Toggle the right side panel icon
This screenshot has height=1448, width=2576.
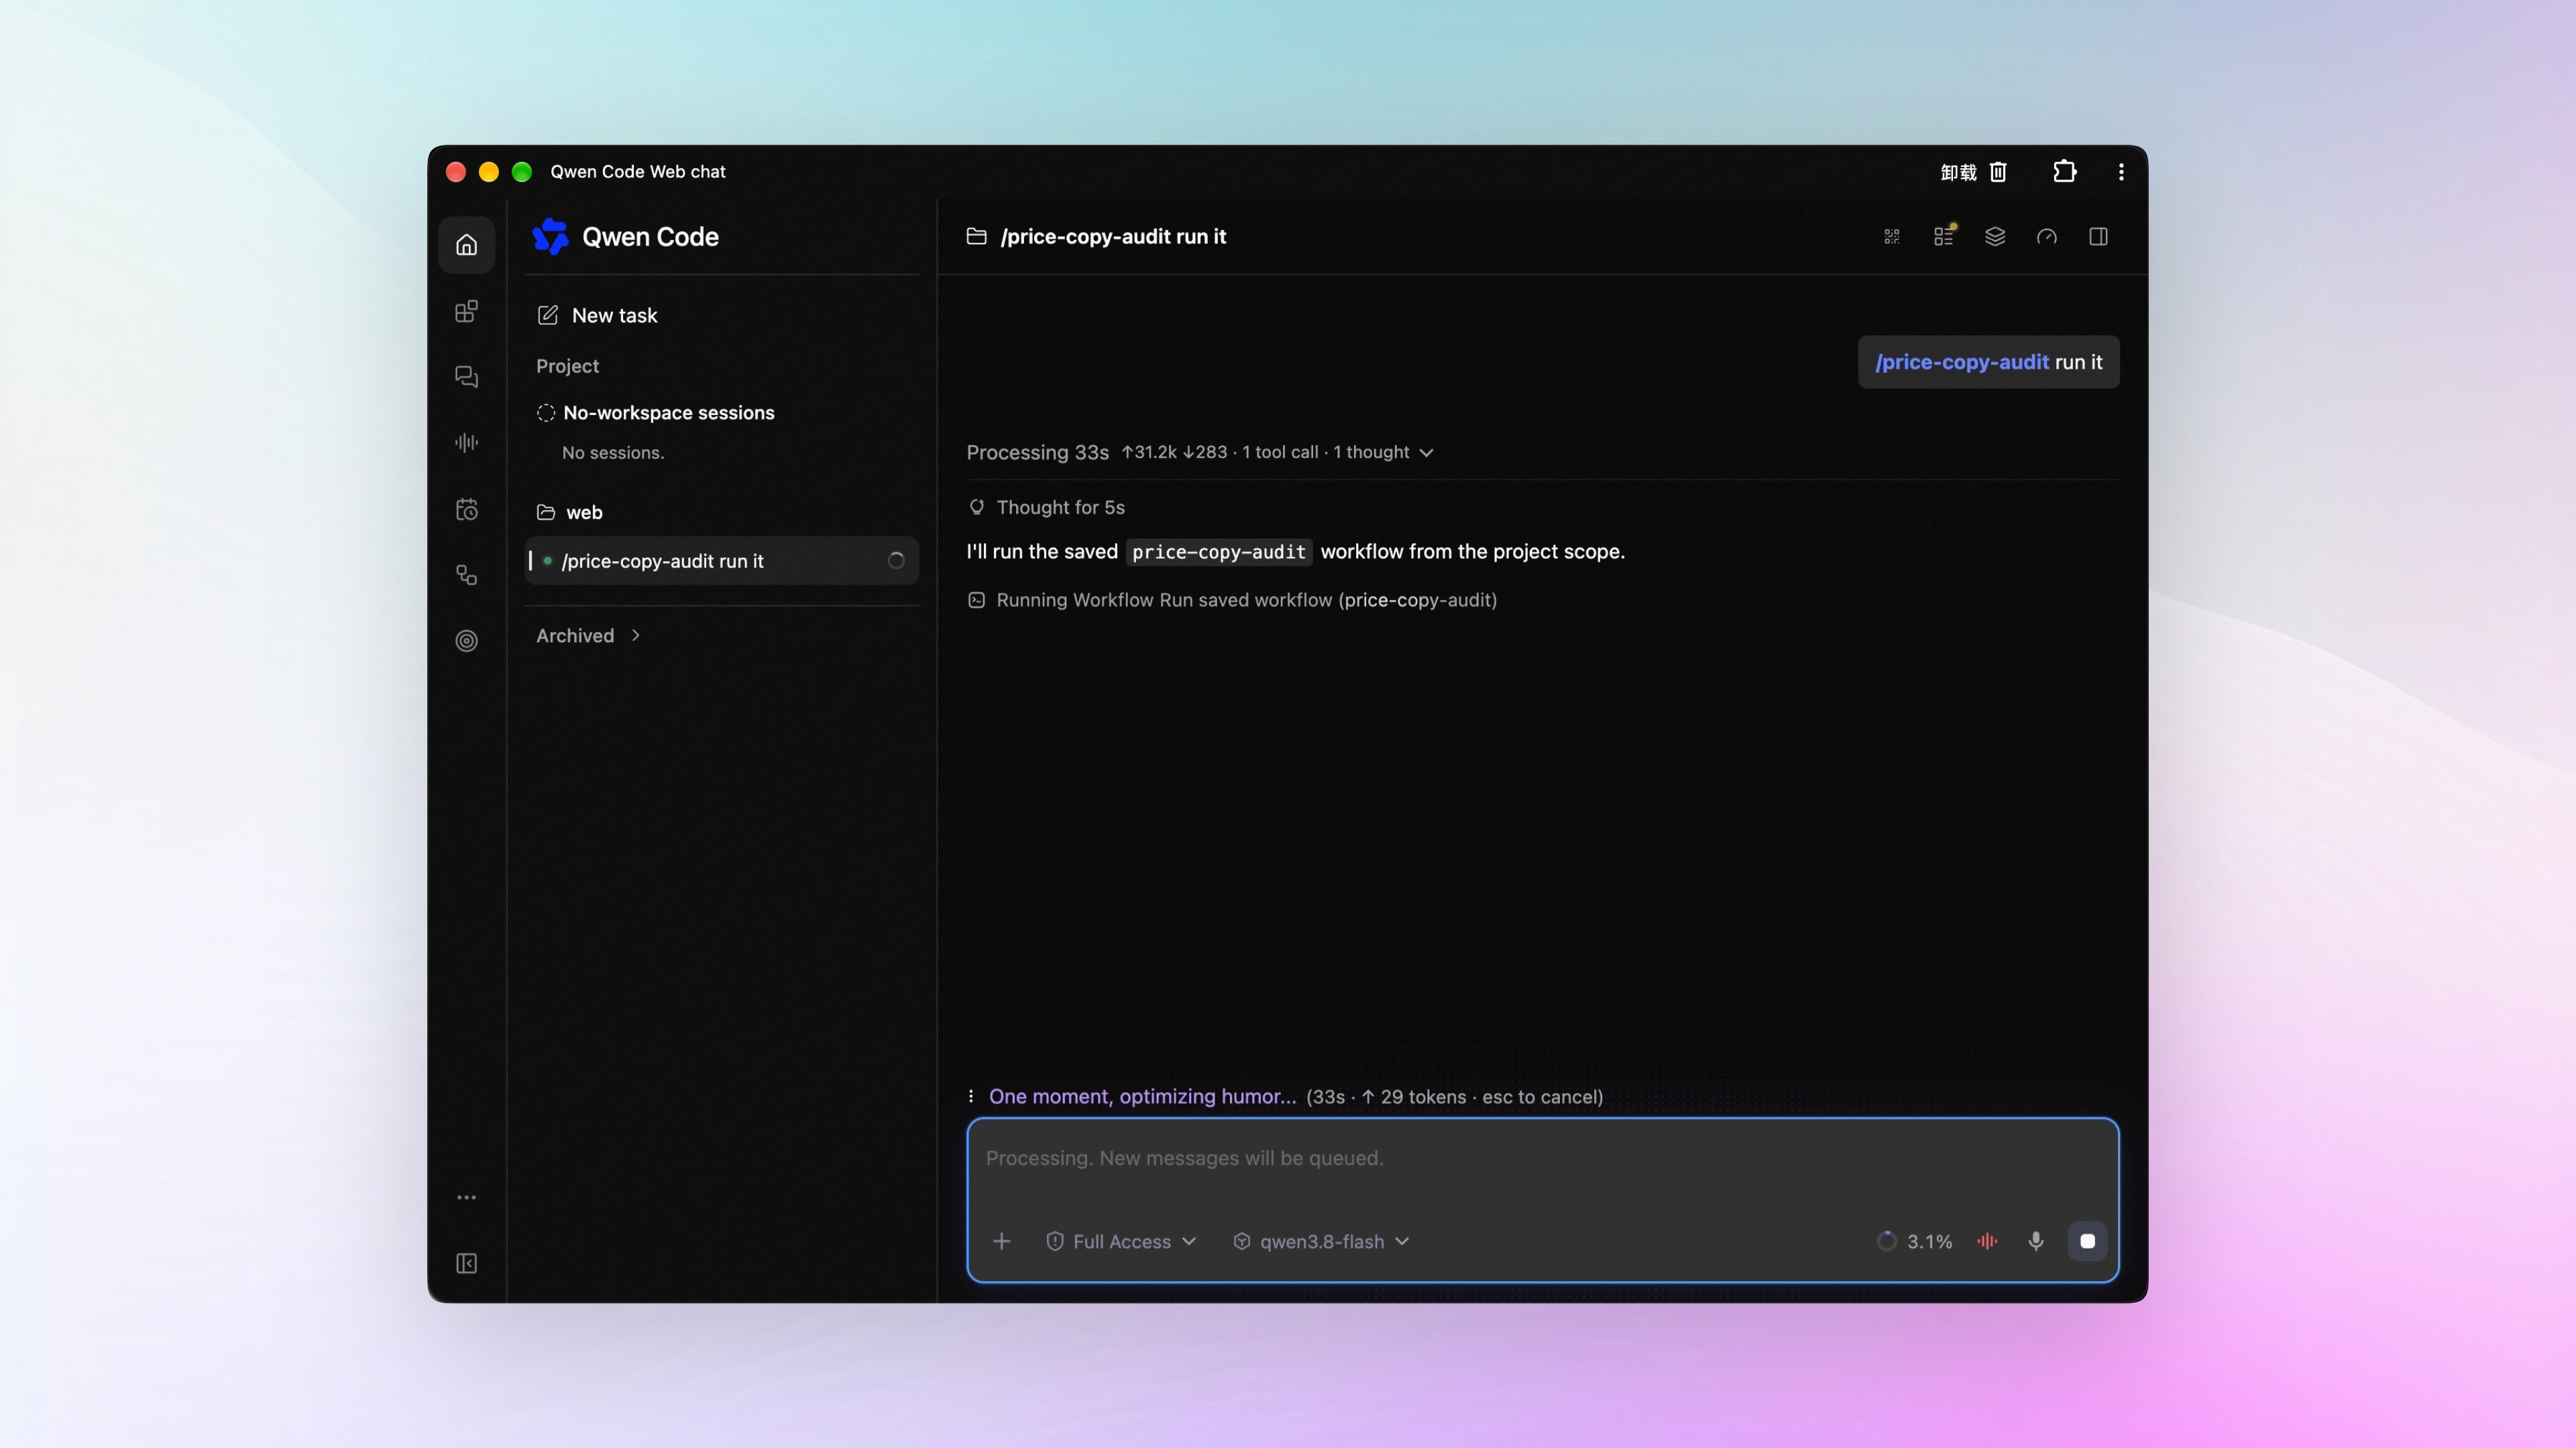click(x=2099, y=237)
